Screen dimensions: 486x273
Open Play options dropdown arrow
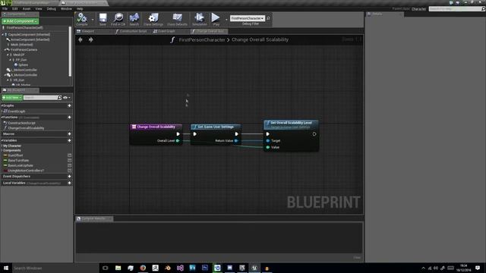click(226, 20)
